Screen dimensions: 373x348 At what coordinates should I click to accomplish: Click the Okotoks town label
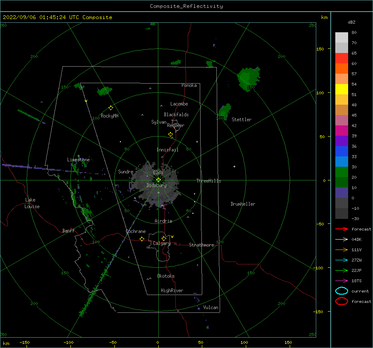166,276
